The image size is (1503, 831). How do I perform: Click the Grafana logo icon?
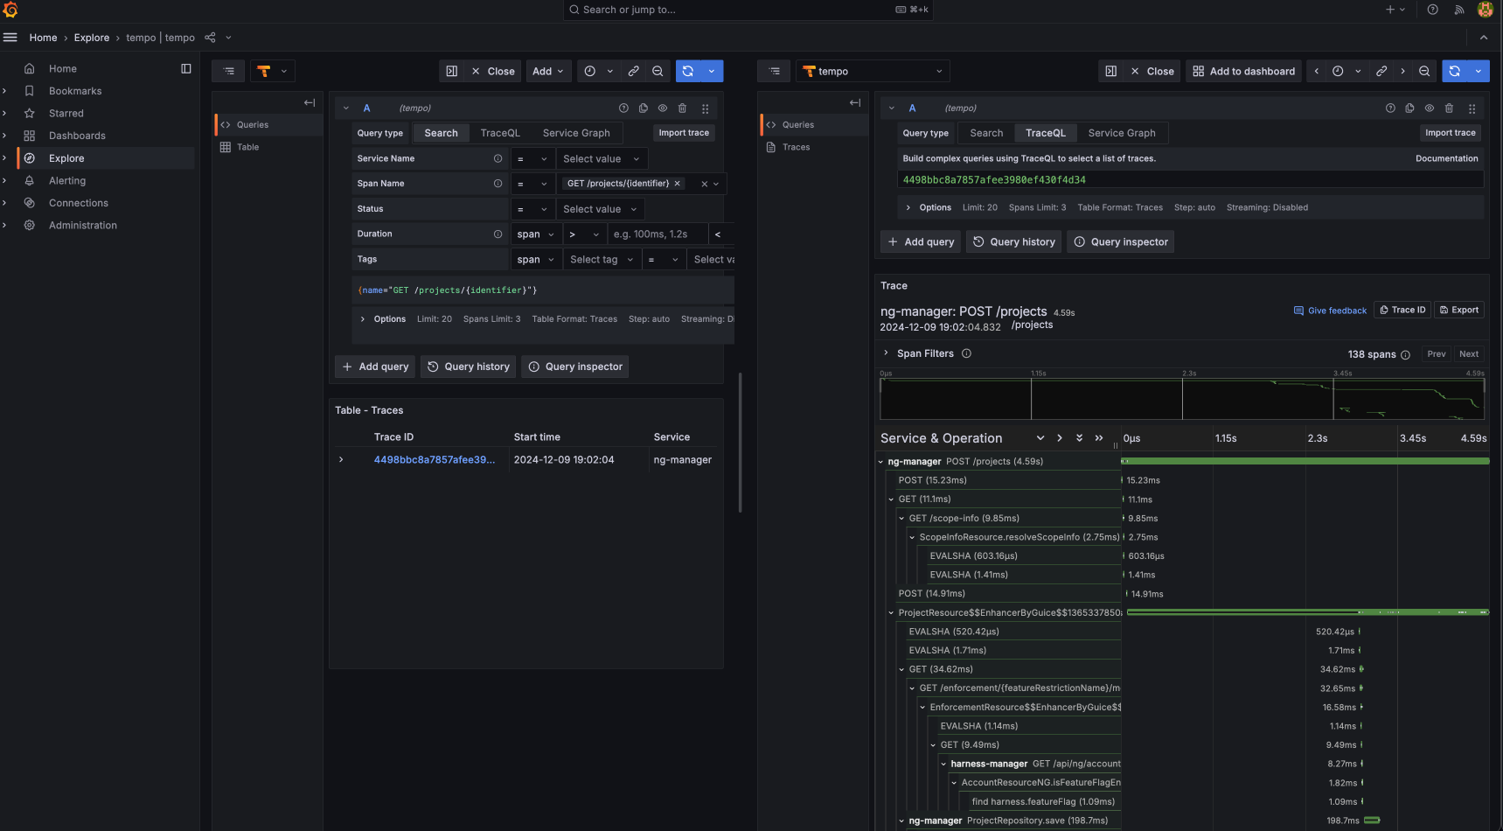coord(10,10)
